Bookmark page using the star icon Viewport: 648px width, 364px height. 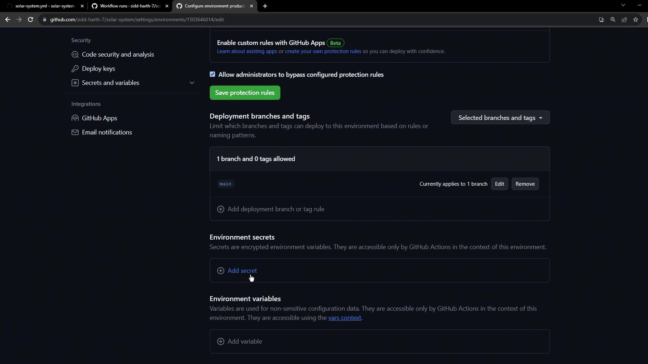636,20
